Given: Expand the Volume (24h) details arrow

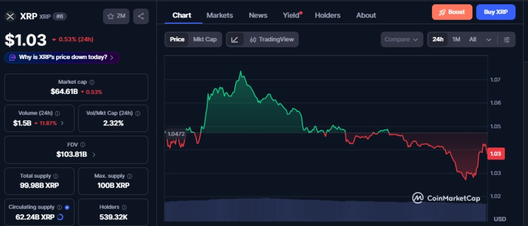Looking at the screenshot, I should 62,123.
